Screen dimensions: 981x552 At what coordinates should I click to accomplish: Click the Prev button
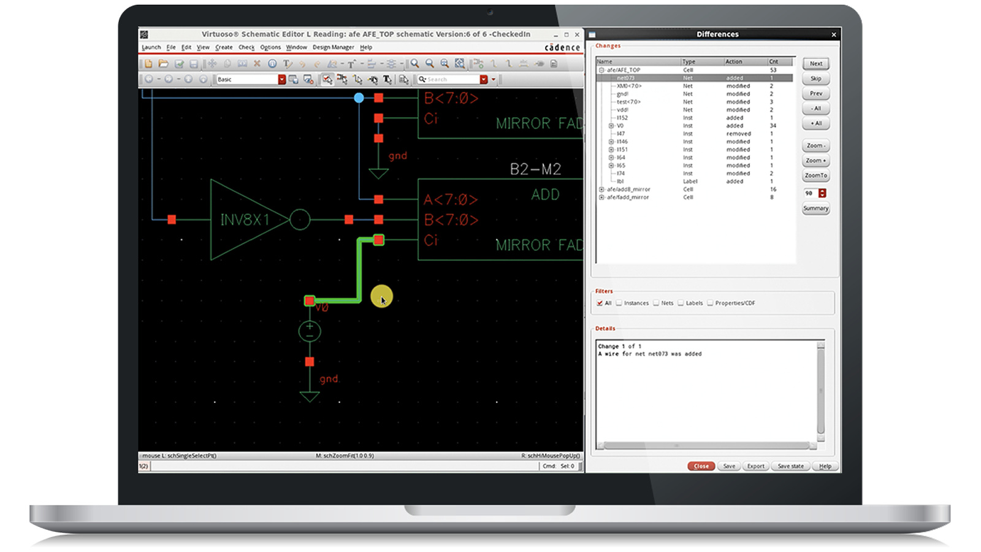click(x=816, y=93)
